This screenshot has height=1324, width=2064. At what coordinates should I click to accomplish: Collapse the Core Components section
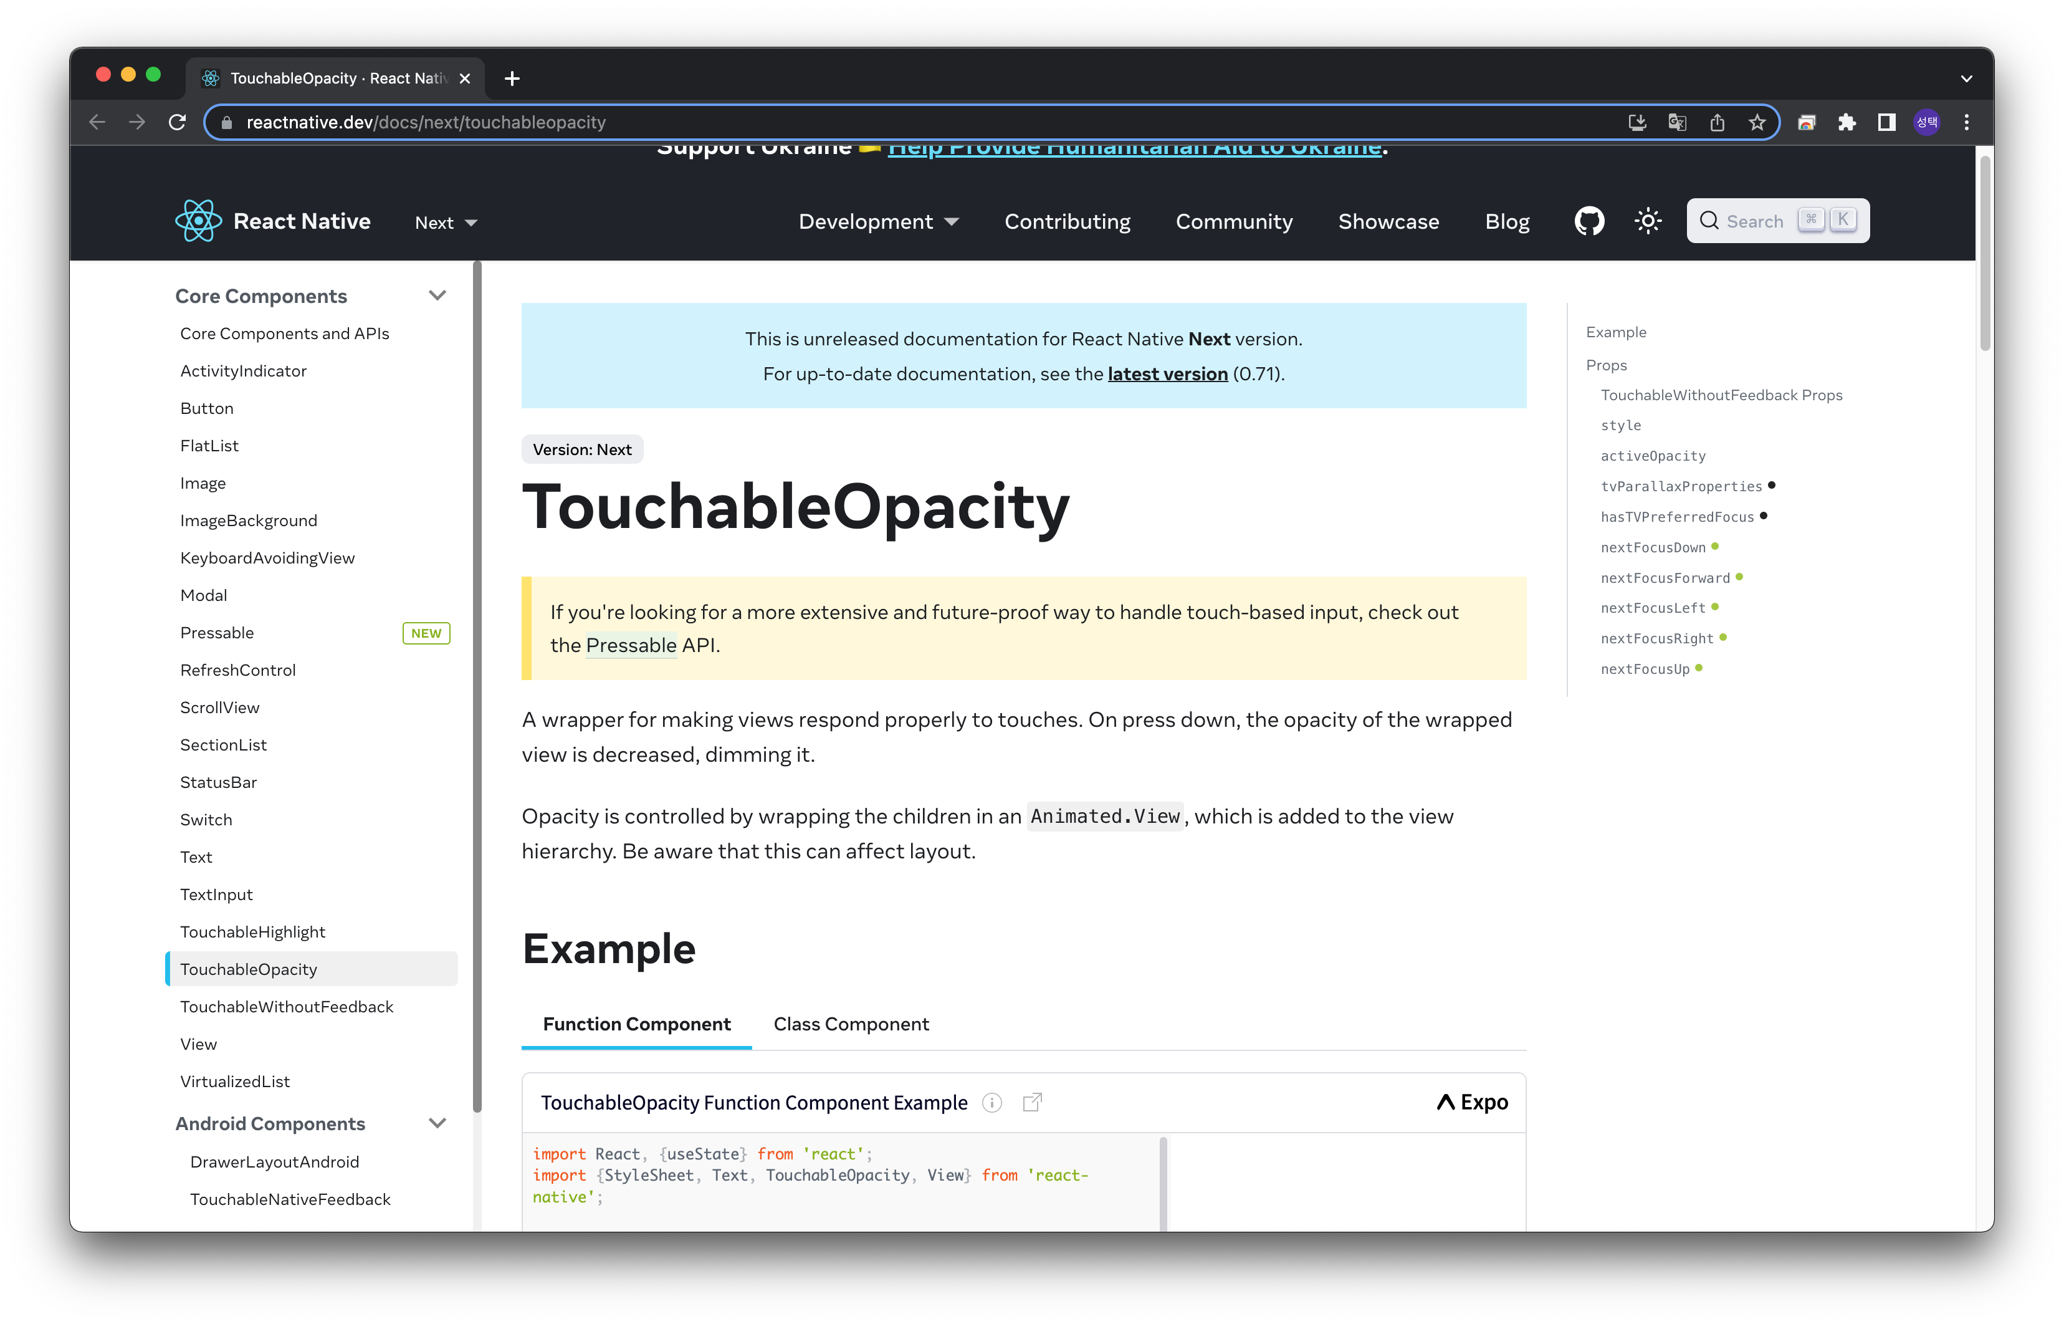pos(437,295)
